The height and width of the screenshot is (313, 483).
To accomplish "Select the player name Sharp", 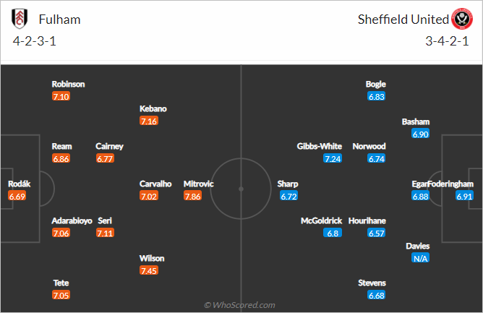I will tap(288, 184).
